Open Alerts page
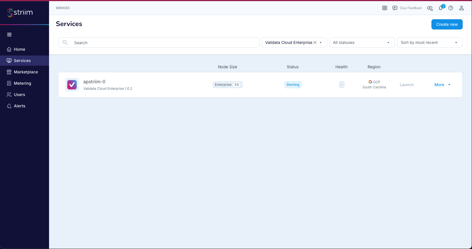Screen dimensions: 472x249 [20, 106]
